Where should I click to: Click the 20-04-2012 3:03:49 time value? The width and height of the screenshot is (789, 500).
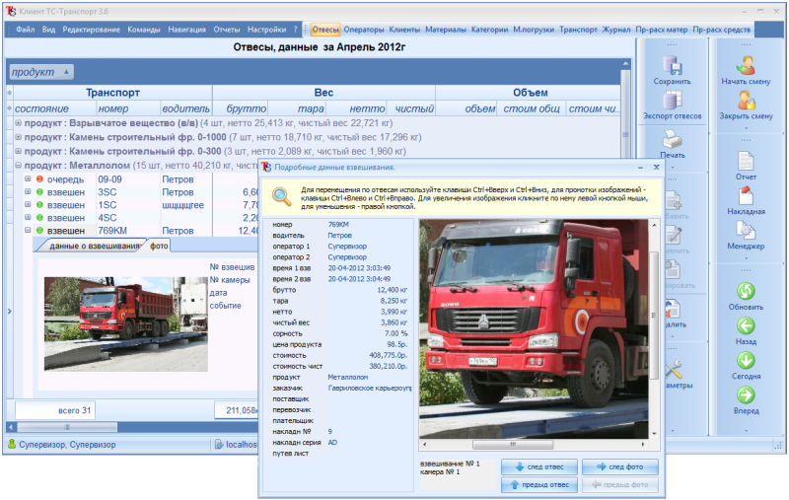pos(359,268)
